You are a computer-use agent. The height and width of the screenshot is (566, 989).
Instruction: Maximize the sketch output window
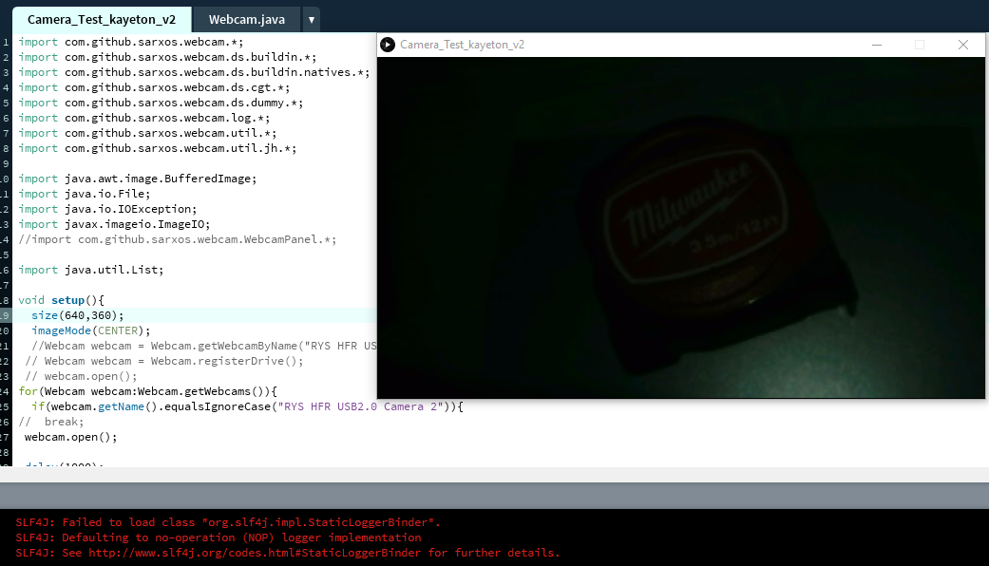click(x=919, y=45)
